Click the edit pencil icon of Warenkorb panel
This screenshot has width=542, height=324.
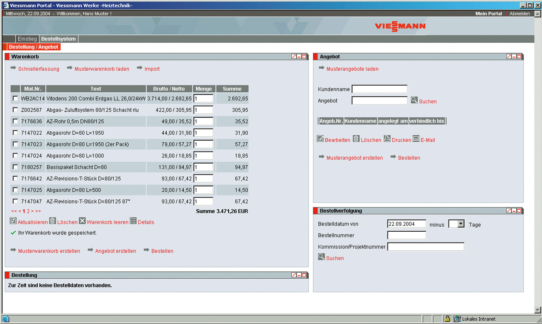click(x=294, y=56)
